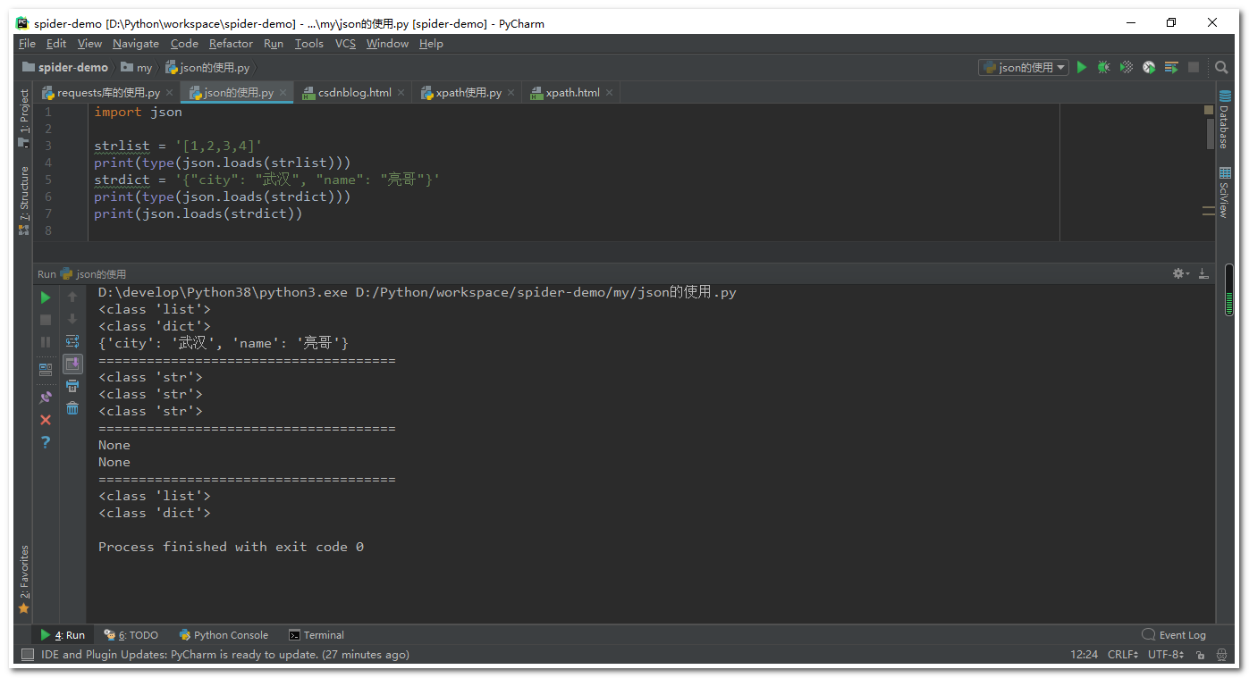This screenshot has height=678, width=1249.
Task: Launch the profiler for json的使用
Action: pyautogui.click(x=1149, y=67)
